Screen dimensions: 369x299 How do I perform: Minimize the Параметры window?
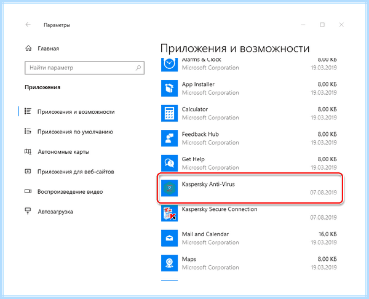(303, 25)
